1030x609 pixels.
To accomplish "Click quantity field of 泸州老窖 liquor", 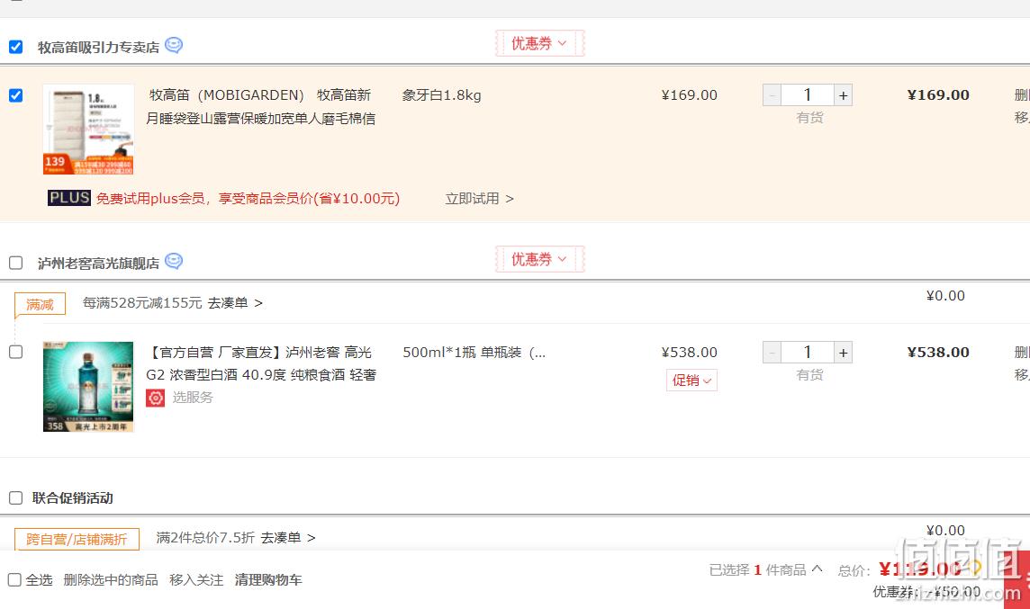I will point(808,353).
